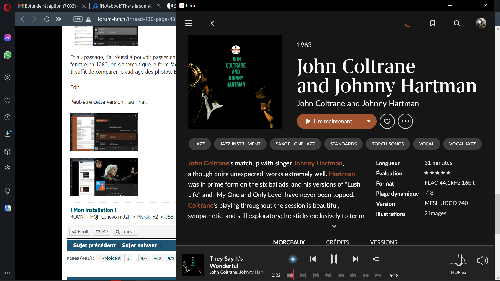500x281 pixels.
Task: Select the VOCAL JAZZ tag
Action: pyautogui.click(x=462, y=144)
